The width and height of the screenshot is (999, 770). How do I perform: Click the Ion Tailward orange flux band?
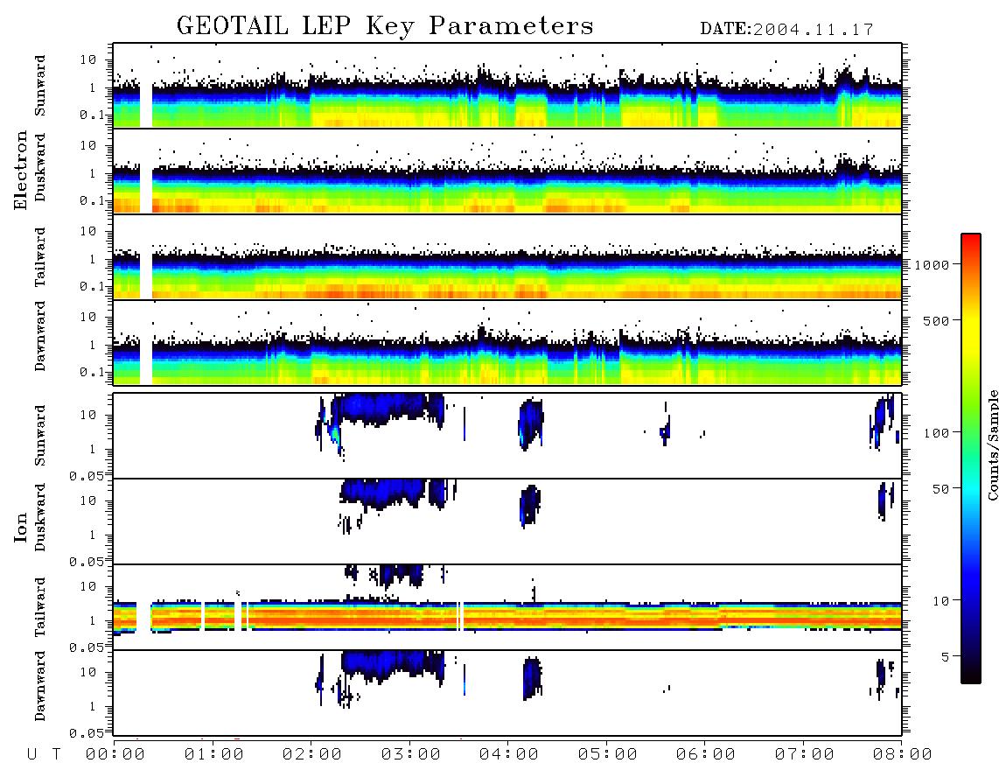(x=507, y=616)
